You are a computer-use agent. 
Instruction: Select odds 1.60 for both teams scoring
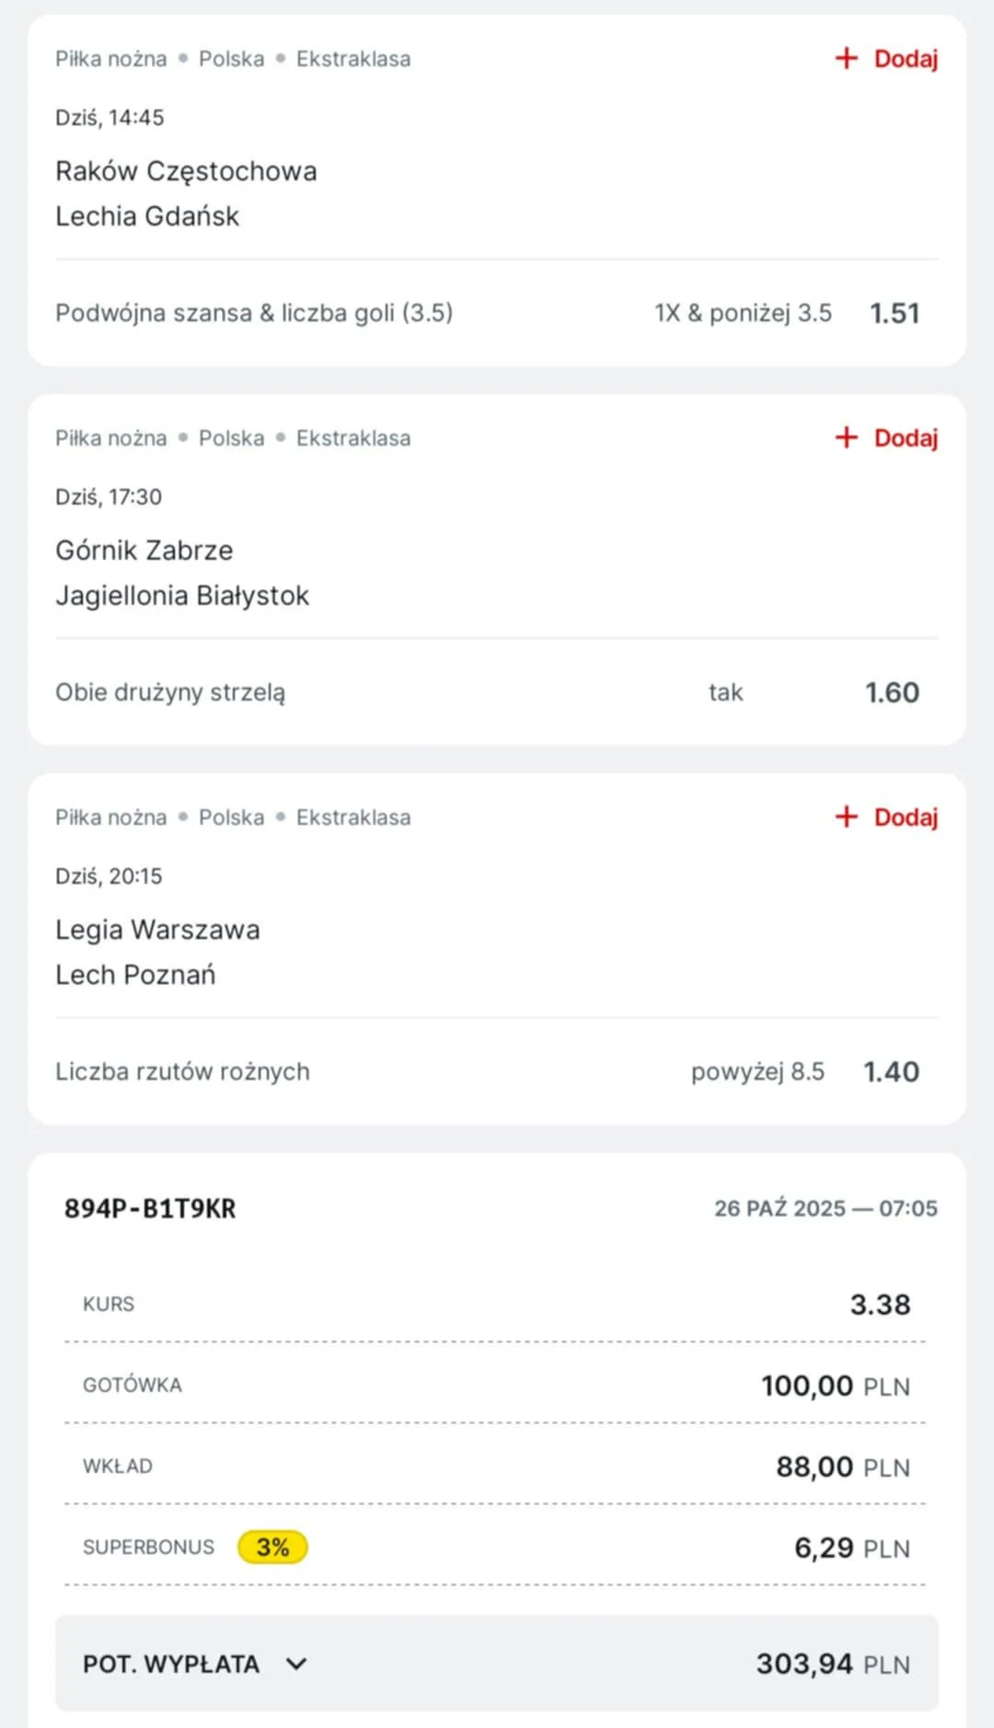pyautogui.click(x=891, y=693)
